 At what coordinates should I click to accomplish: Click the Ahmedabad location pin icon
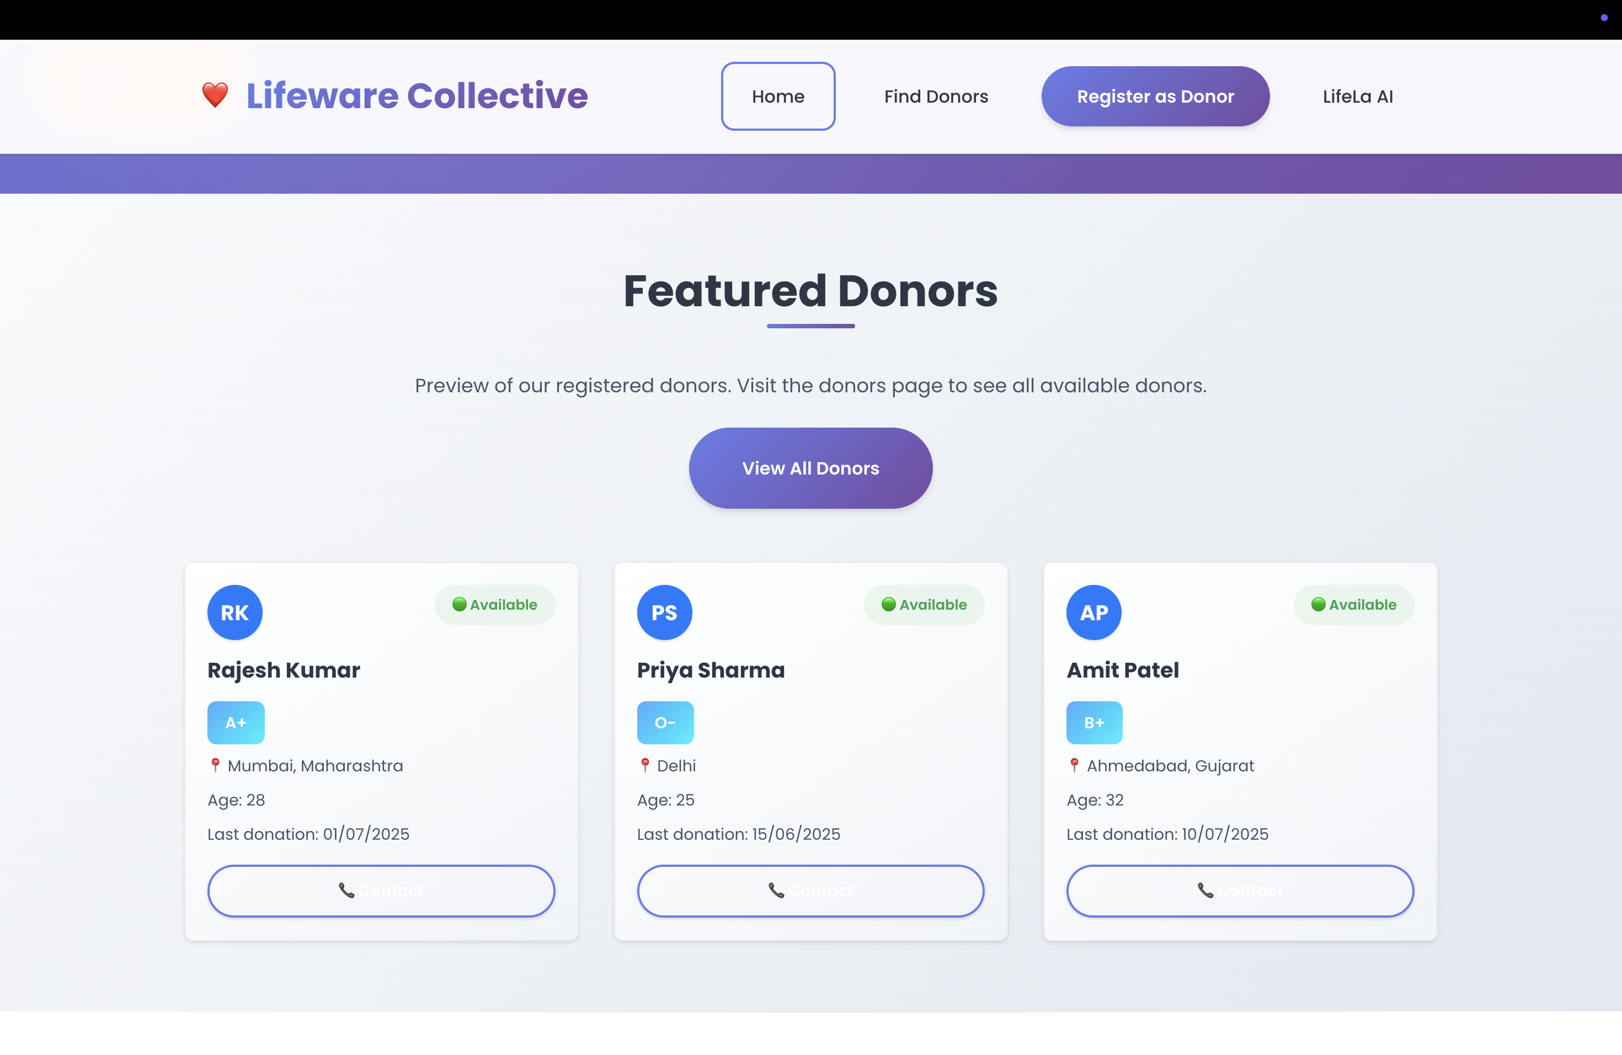(1074, 765)
